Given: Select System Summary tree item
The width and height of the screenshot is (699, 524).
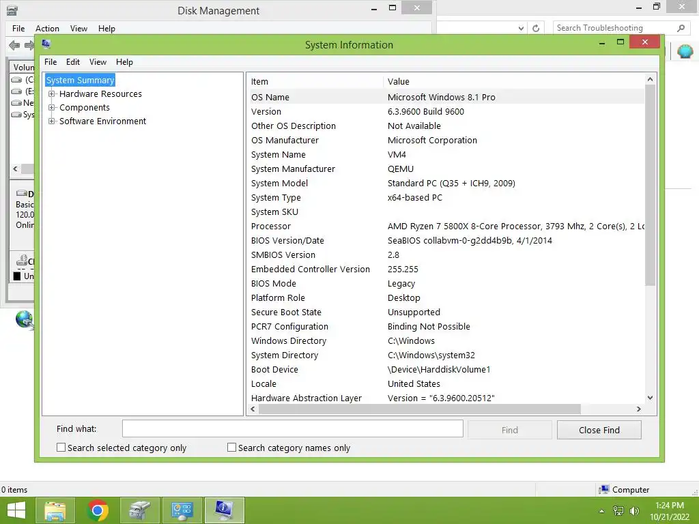Looking at the screenshot, I should [81, 81].
